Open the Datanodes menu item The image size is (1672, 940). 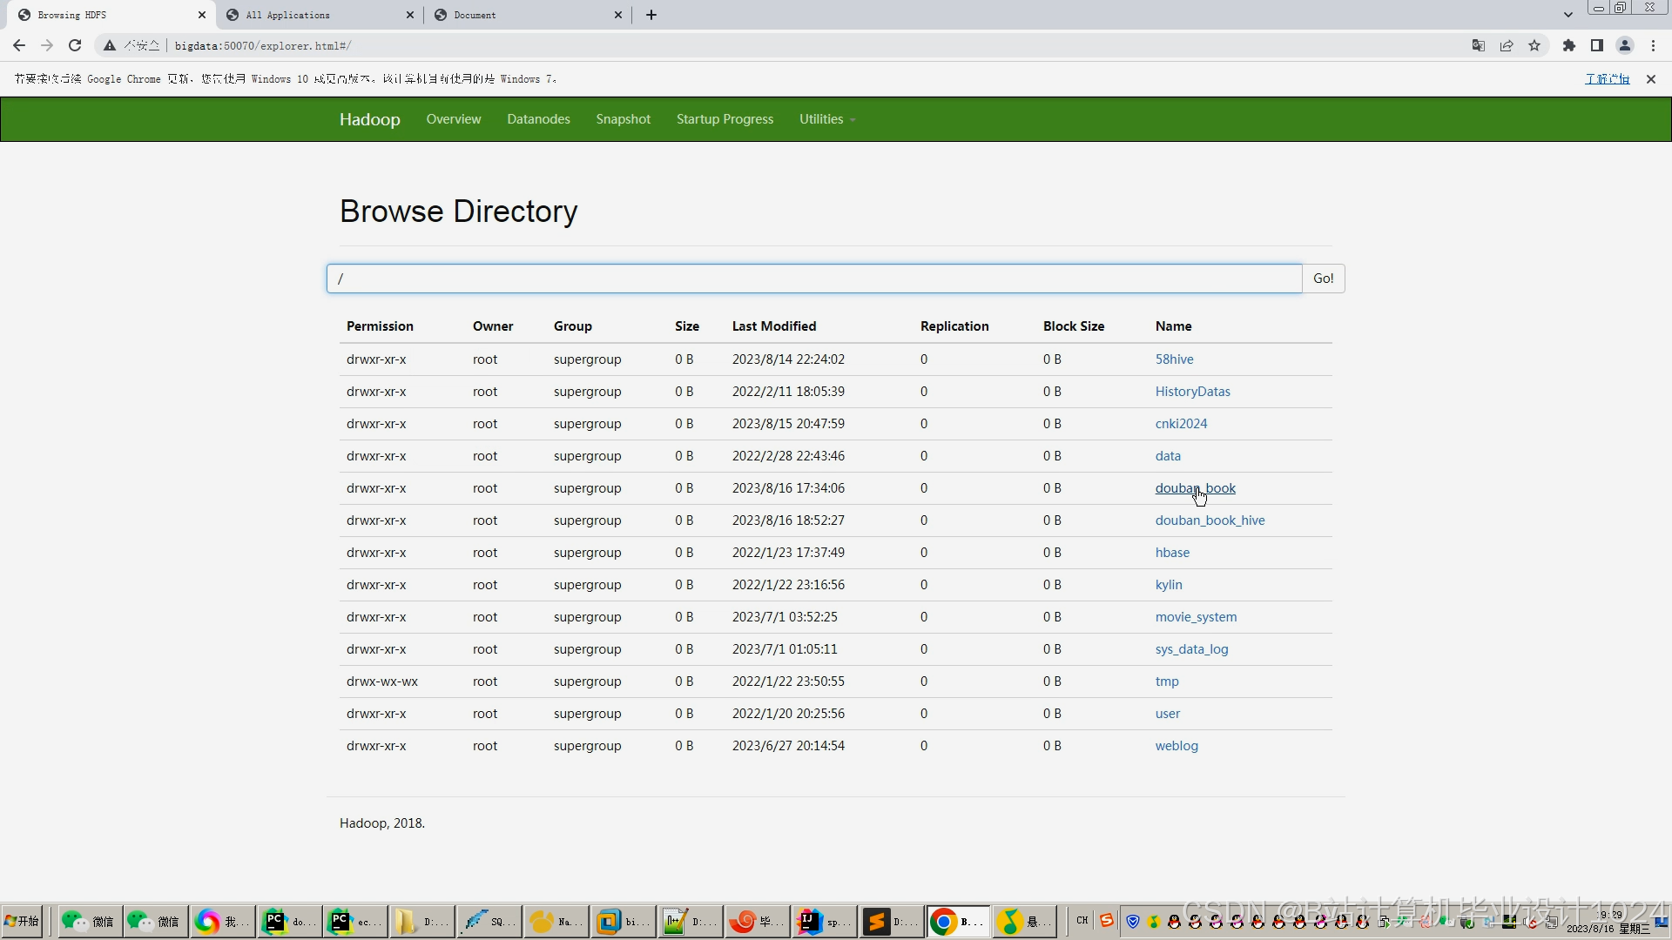(x=538, y=119)
